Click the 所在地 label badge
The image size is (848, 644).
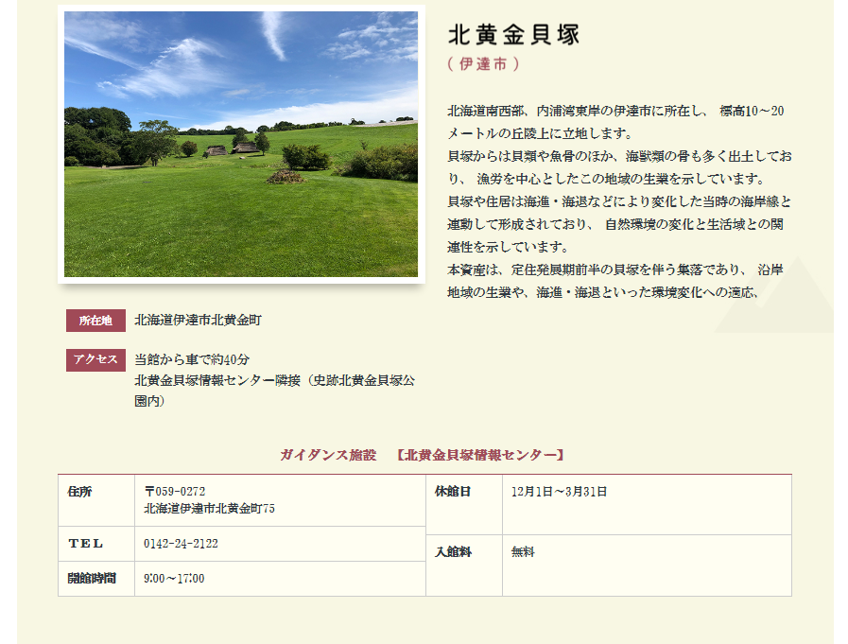click(x=95, y=321)
